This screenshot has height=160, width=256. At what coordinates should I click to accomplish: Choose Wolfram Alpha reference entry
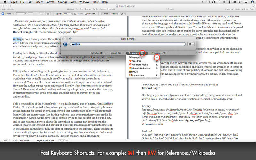click(143, 65)
